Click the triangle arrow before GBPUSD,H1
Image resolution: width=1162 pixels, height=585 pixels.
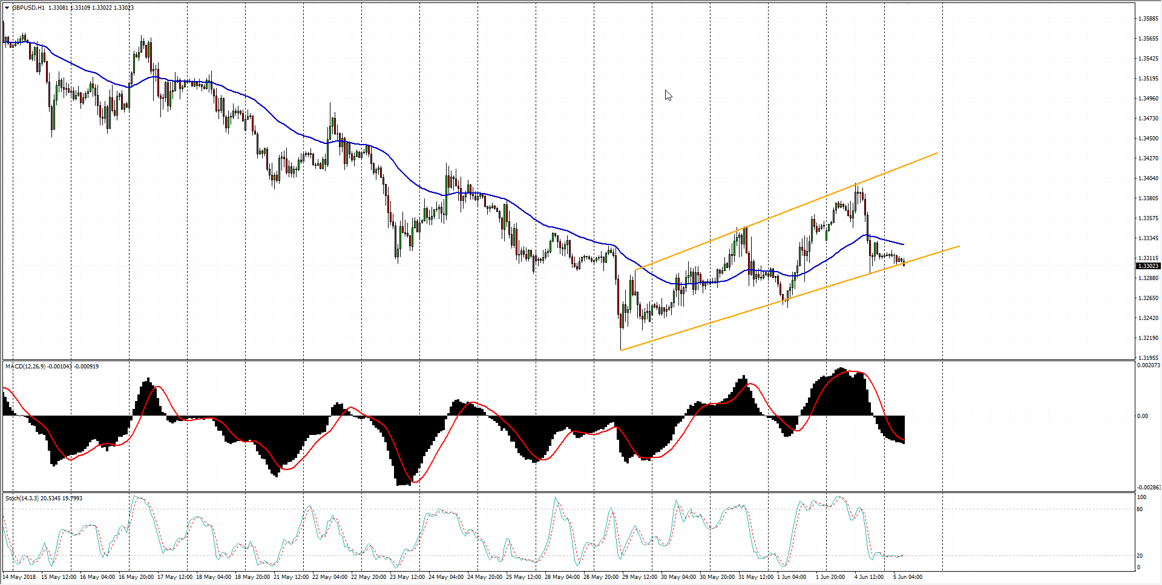[x=7, y=8]
